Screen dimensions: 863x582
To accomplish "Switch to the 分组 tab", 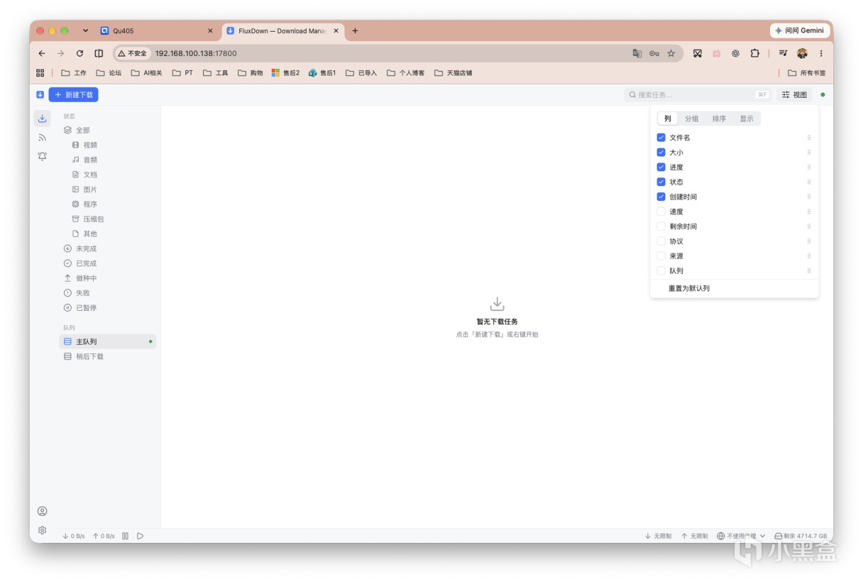I will point(692,119).
